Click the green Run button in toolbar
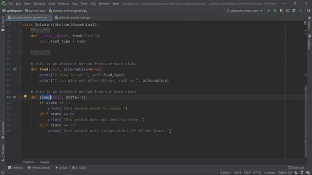Screen dimensions: 312x175 click(269, 11)
